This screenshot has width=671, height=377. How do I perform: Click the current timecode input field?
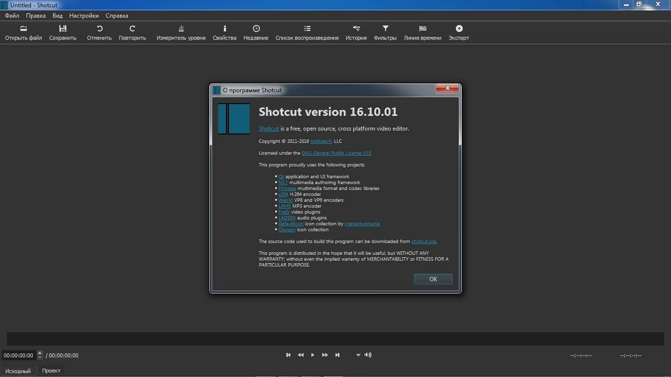click(x=19, y=355)
